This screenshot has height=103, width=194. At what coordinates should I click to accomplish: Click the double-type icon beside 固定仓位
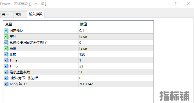coord(6,31)
